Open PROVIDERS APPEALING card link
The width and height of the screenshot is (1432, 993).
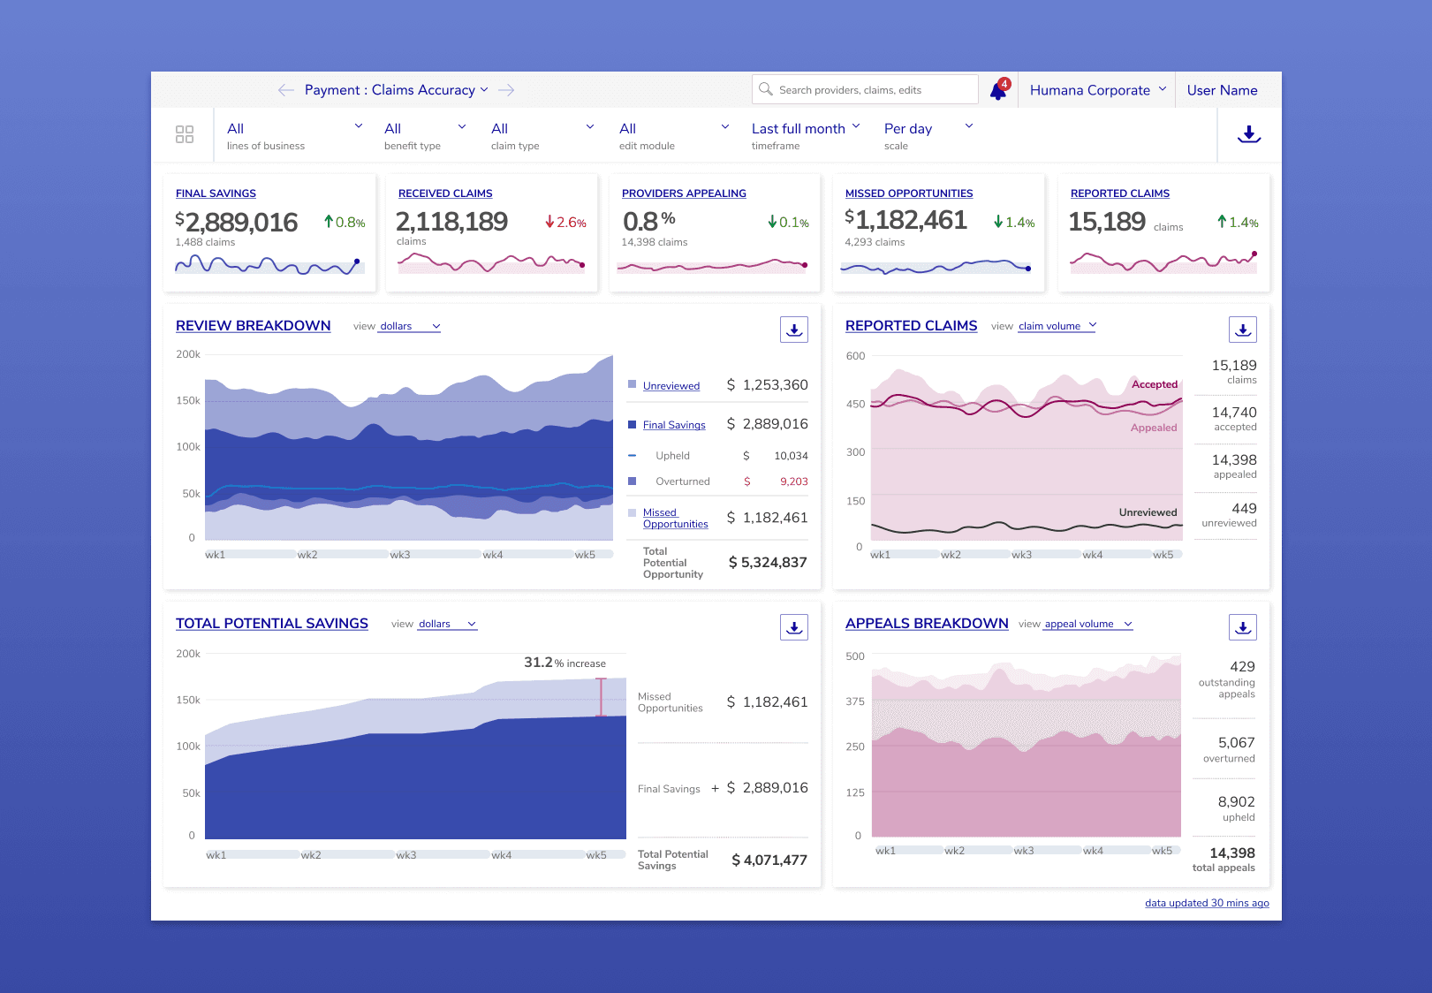pos(684,193)
